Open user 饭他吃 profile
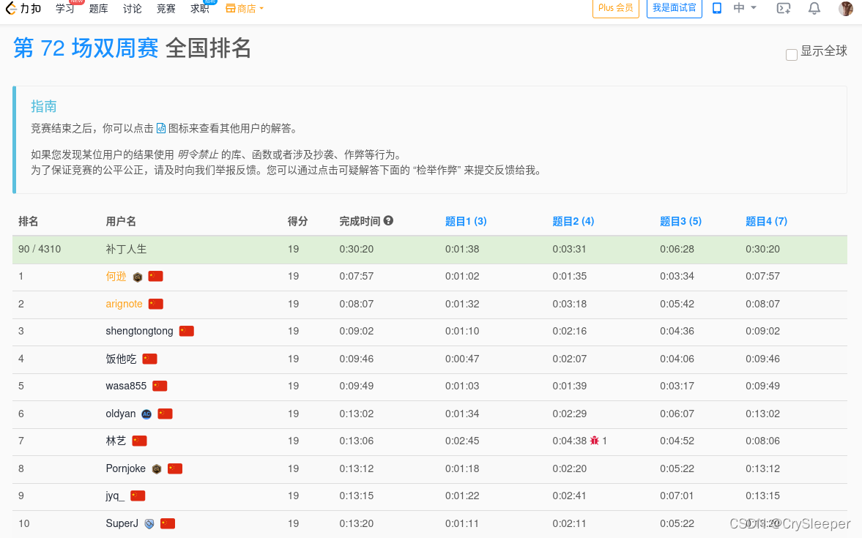 121,359
